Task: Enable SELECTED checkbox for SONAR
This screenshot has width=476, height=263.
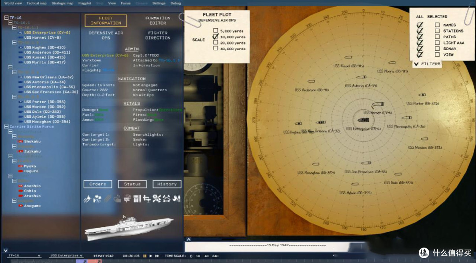Action: pos(437,48)
